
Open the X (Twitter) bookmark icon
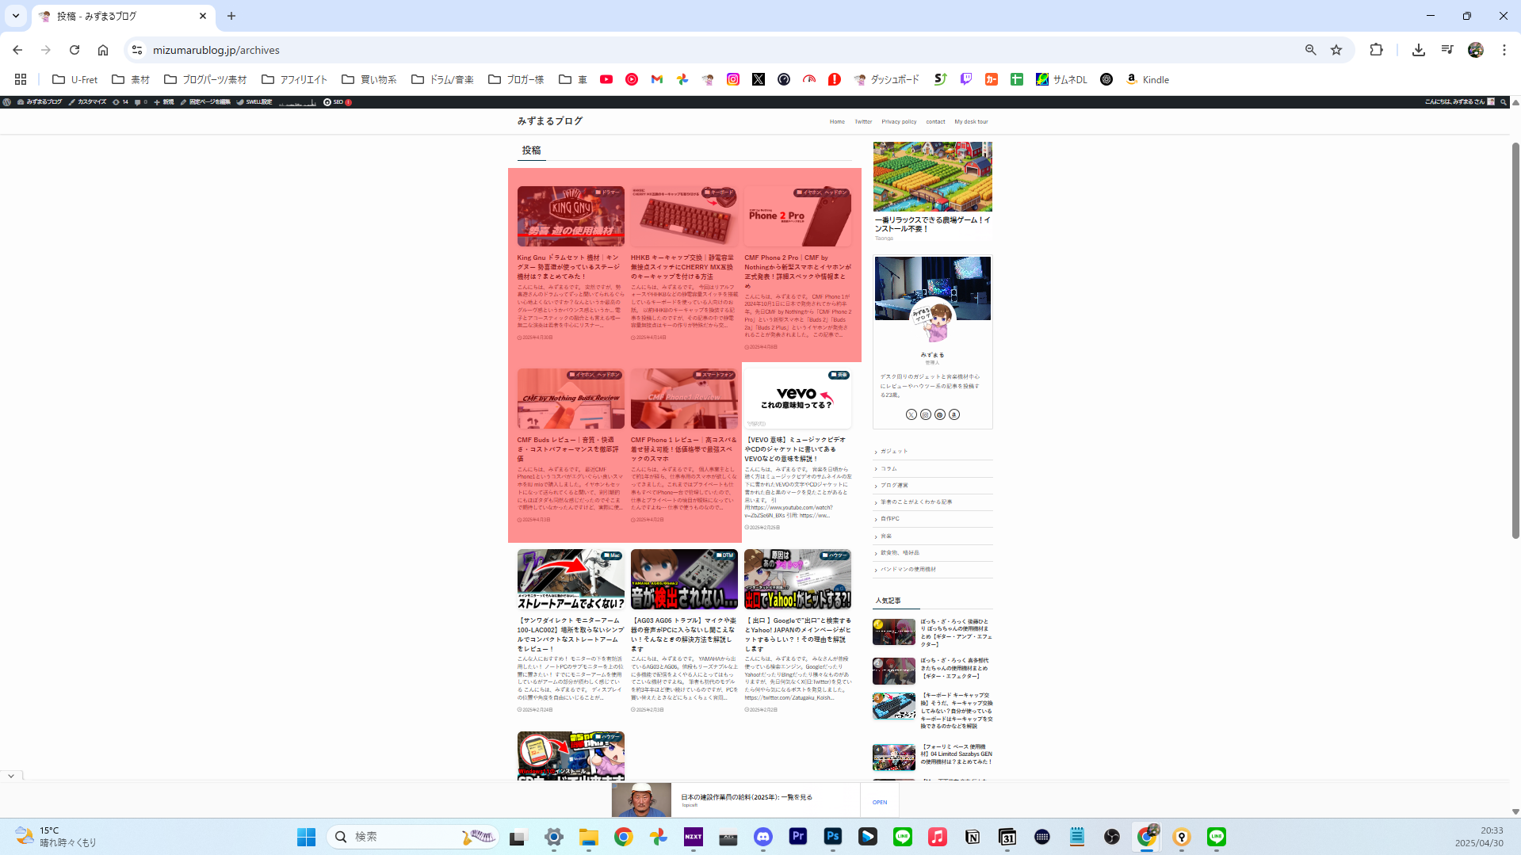(x=759, y=79)
